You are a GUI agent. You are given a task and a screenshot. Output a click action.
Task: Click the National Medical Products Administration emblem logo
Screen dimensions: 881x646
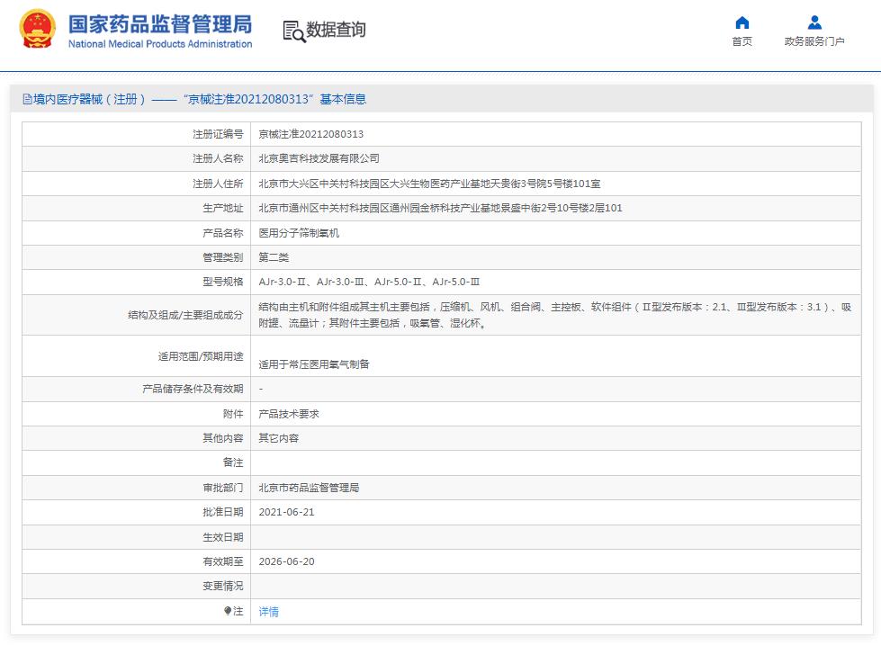[x=38, y=30]
